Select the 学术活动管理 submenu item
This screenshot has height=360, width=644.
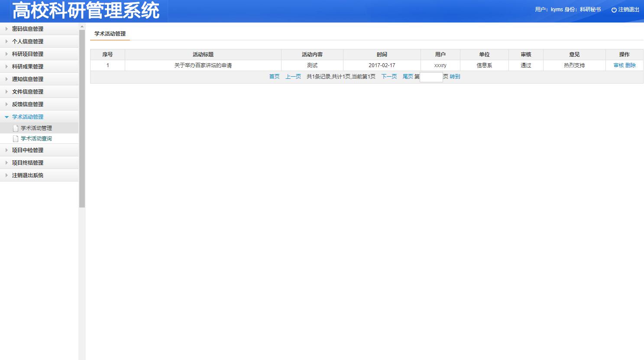(36, 128)
